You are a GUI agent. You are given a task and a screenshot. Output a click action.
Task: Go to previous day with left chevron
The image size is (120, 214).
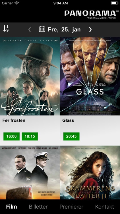(30, 29)
